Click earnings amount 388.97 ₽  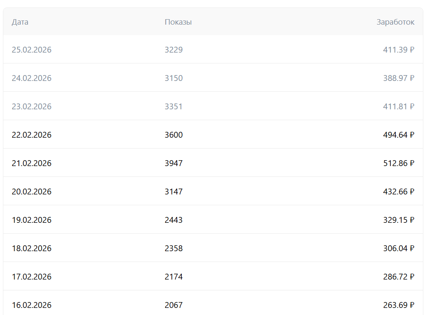point(398,78)
